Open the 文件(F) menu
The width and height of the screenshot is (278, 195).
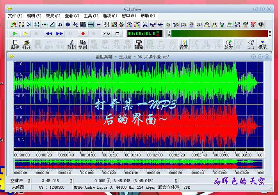[x=15, y=16]
